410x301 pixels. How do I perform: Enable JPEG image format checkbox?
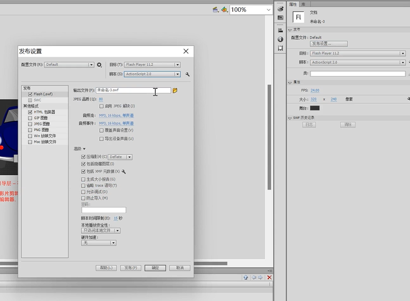tap(30, 124)
